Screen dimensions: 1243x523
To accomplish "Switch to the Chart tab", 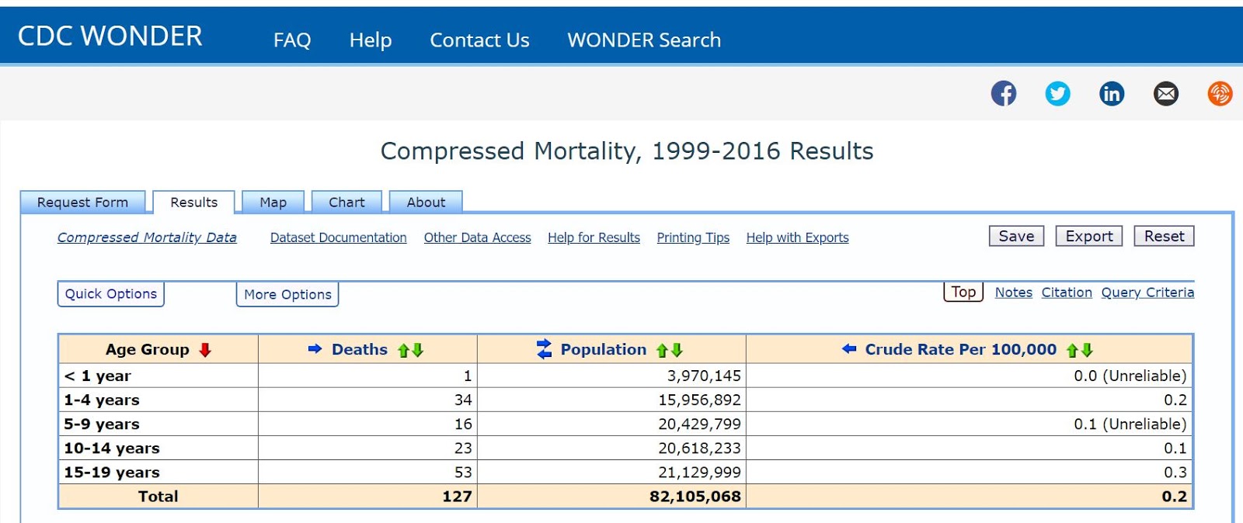I will 346,203.
